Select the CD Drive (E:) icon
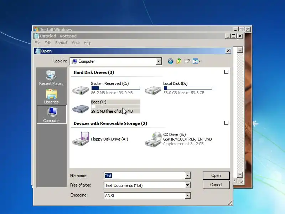The height and width of the screenshot is (214, 285). [x=153, y=139]
